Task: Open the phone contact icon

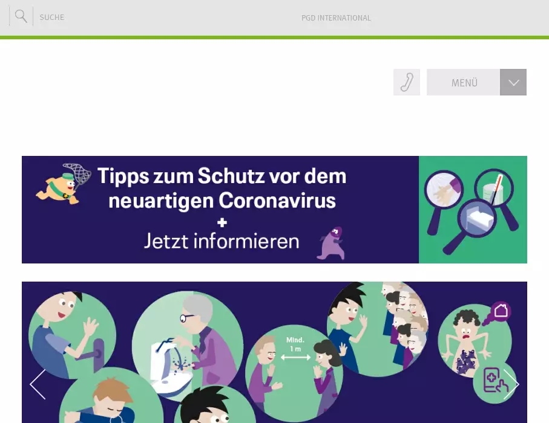Action: [x=407, y=82]
